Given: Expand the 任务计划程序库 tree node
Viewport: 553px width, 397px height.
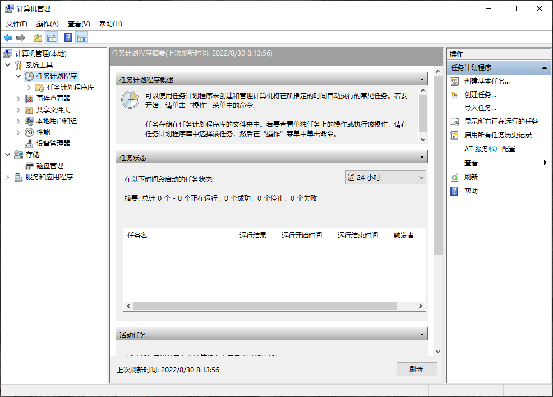Looking at the screenshot, I should pyautogui.click(x=29, y=87).
